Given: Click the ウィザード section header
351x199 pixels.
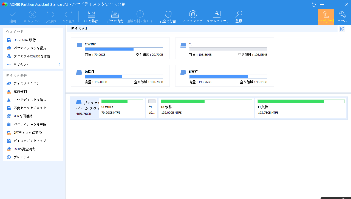Looking at the screenshot, I should [15, 32].
